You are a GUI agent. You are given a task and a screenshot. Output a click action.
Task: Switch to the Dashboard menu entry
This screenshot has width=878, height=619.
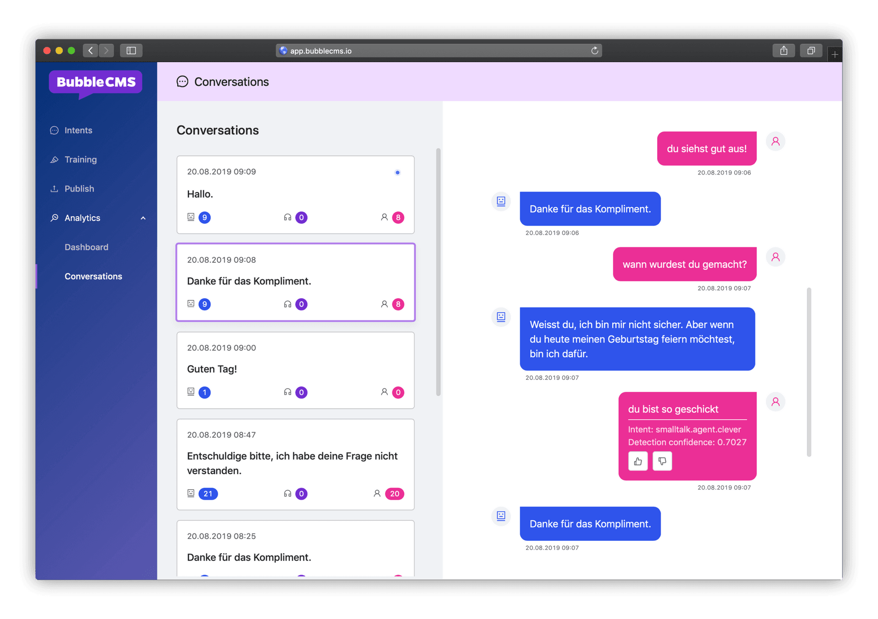86,247
